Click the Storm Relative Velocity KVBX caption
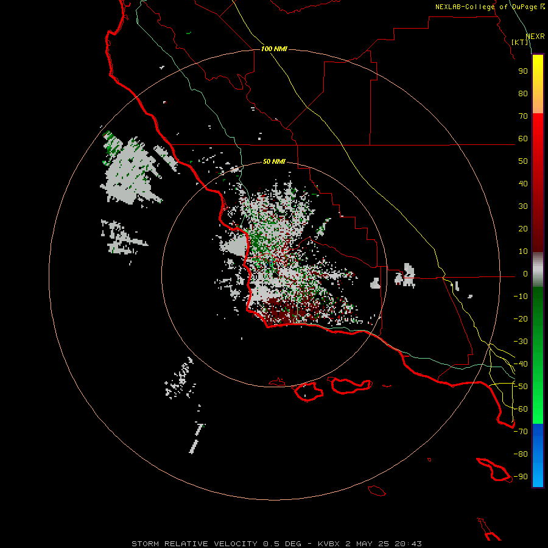The image size is (548, 548). [x=277, y=544]
